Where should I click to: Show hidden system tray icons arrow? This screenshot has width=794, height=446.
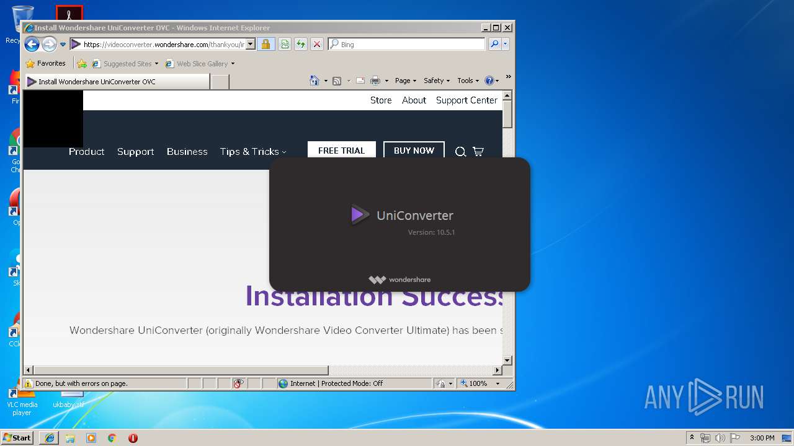point(692,438)
